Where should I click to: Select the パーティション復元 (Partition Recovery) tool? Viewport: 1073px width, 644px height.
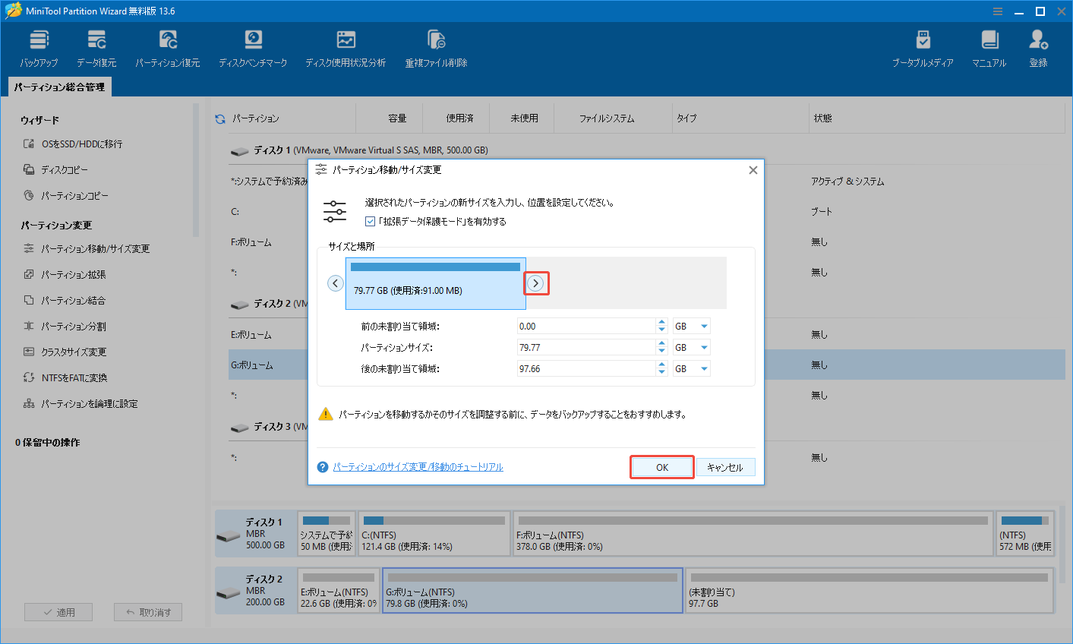pyautogui.click(x=167, y=46)
